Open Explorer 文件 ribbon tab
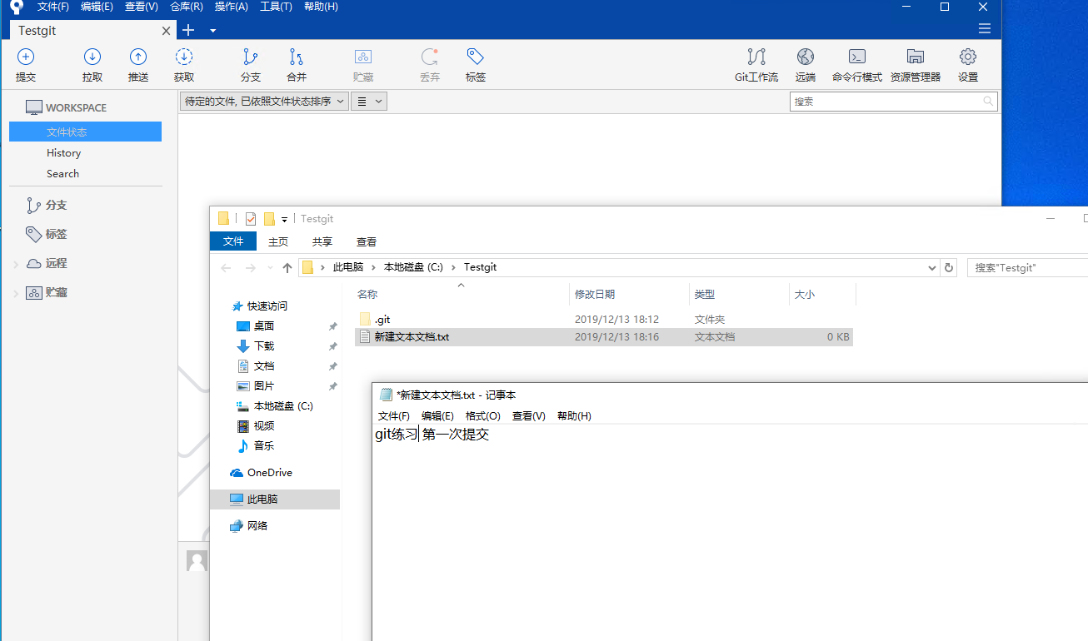1088x641 pixels. (x=233, y=241)
